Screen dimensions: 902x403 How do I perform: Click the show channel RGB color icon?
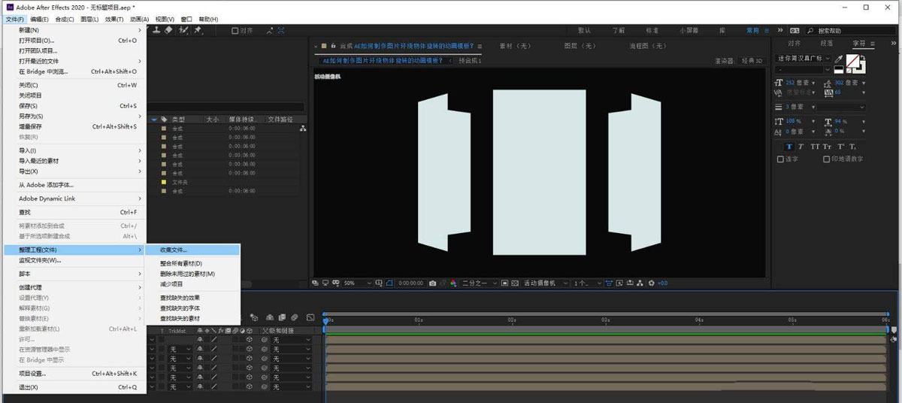[453, 283]
